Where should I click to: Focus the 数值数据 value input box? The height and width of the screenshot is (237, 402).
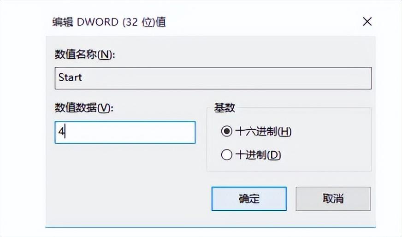(x=125, y=132)
